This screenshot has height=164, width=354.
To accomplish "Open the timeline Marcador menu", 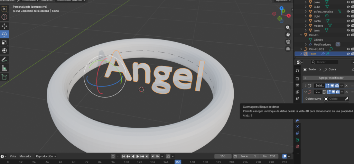I will [x=25, y=156].
